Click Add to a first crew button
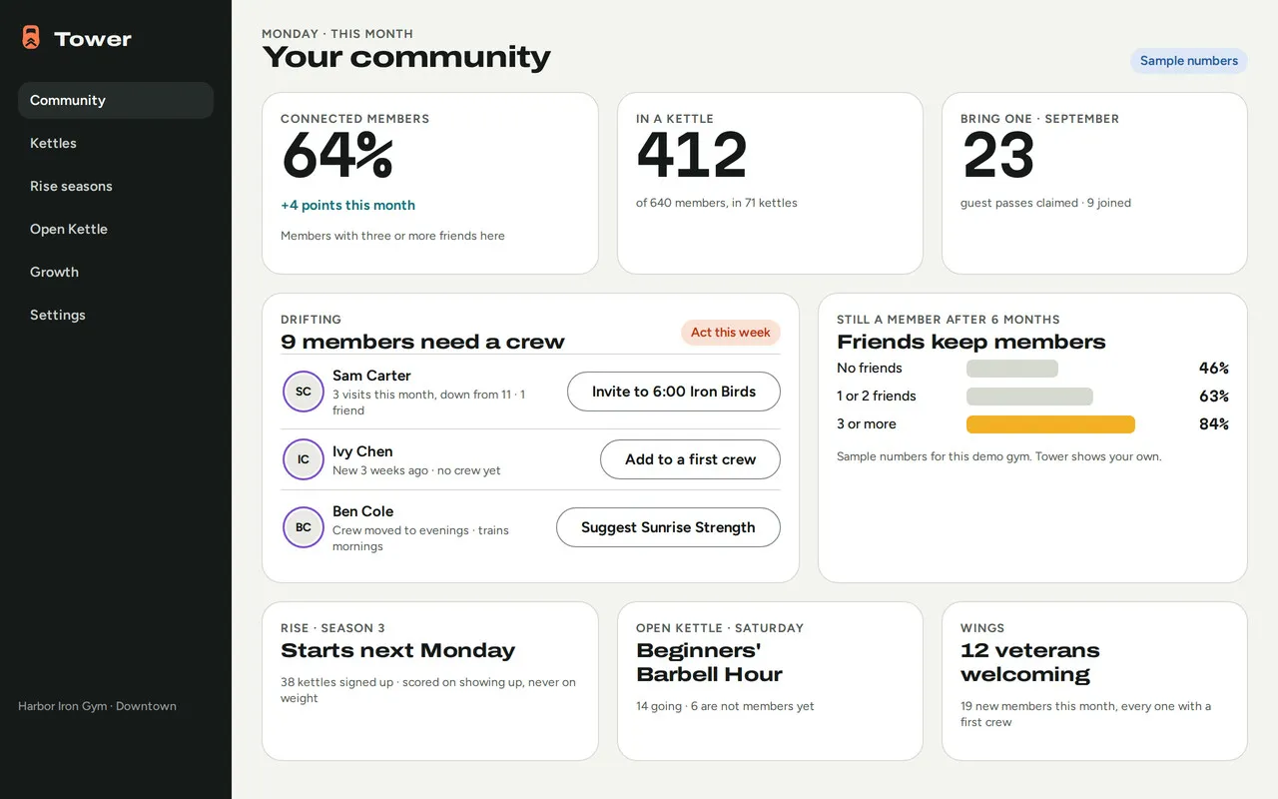Screen dimensions: 1278x799 point(690,459)
